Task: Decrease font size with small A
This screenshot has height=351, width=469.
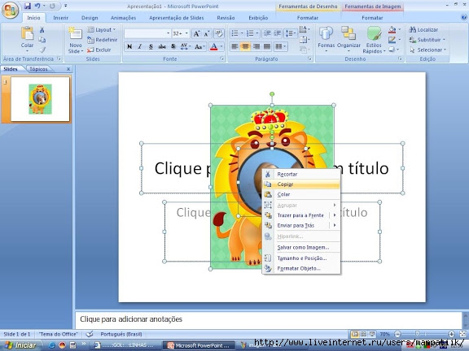Action: pos(207,33)
